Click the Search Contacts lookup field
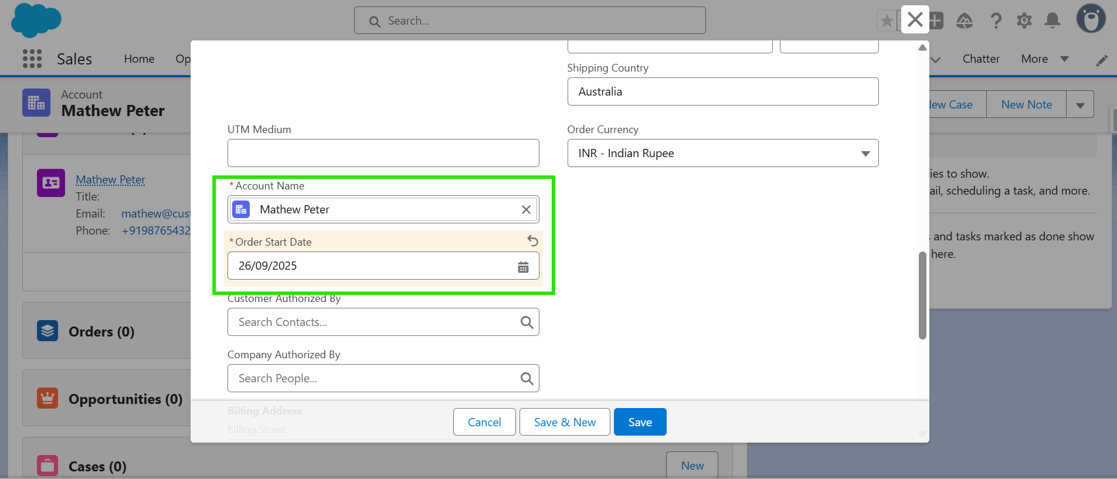Viewport: 1117px width, 479px height. (375, 322)
